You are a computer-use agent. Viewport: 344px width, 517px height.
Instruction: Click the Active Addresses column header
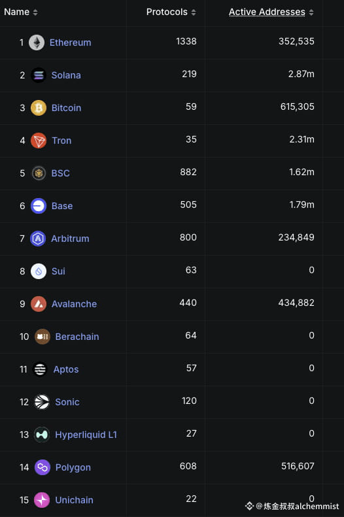coord(267,12)
